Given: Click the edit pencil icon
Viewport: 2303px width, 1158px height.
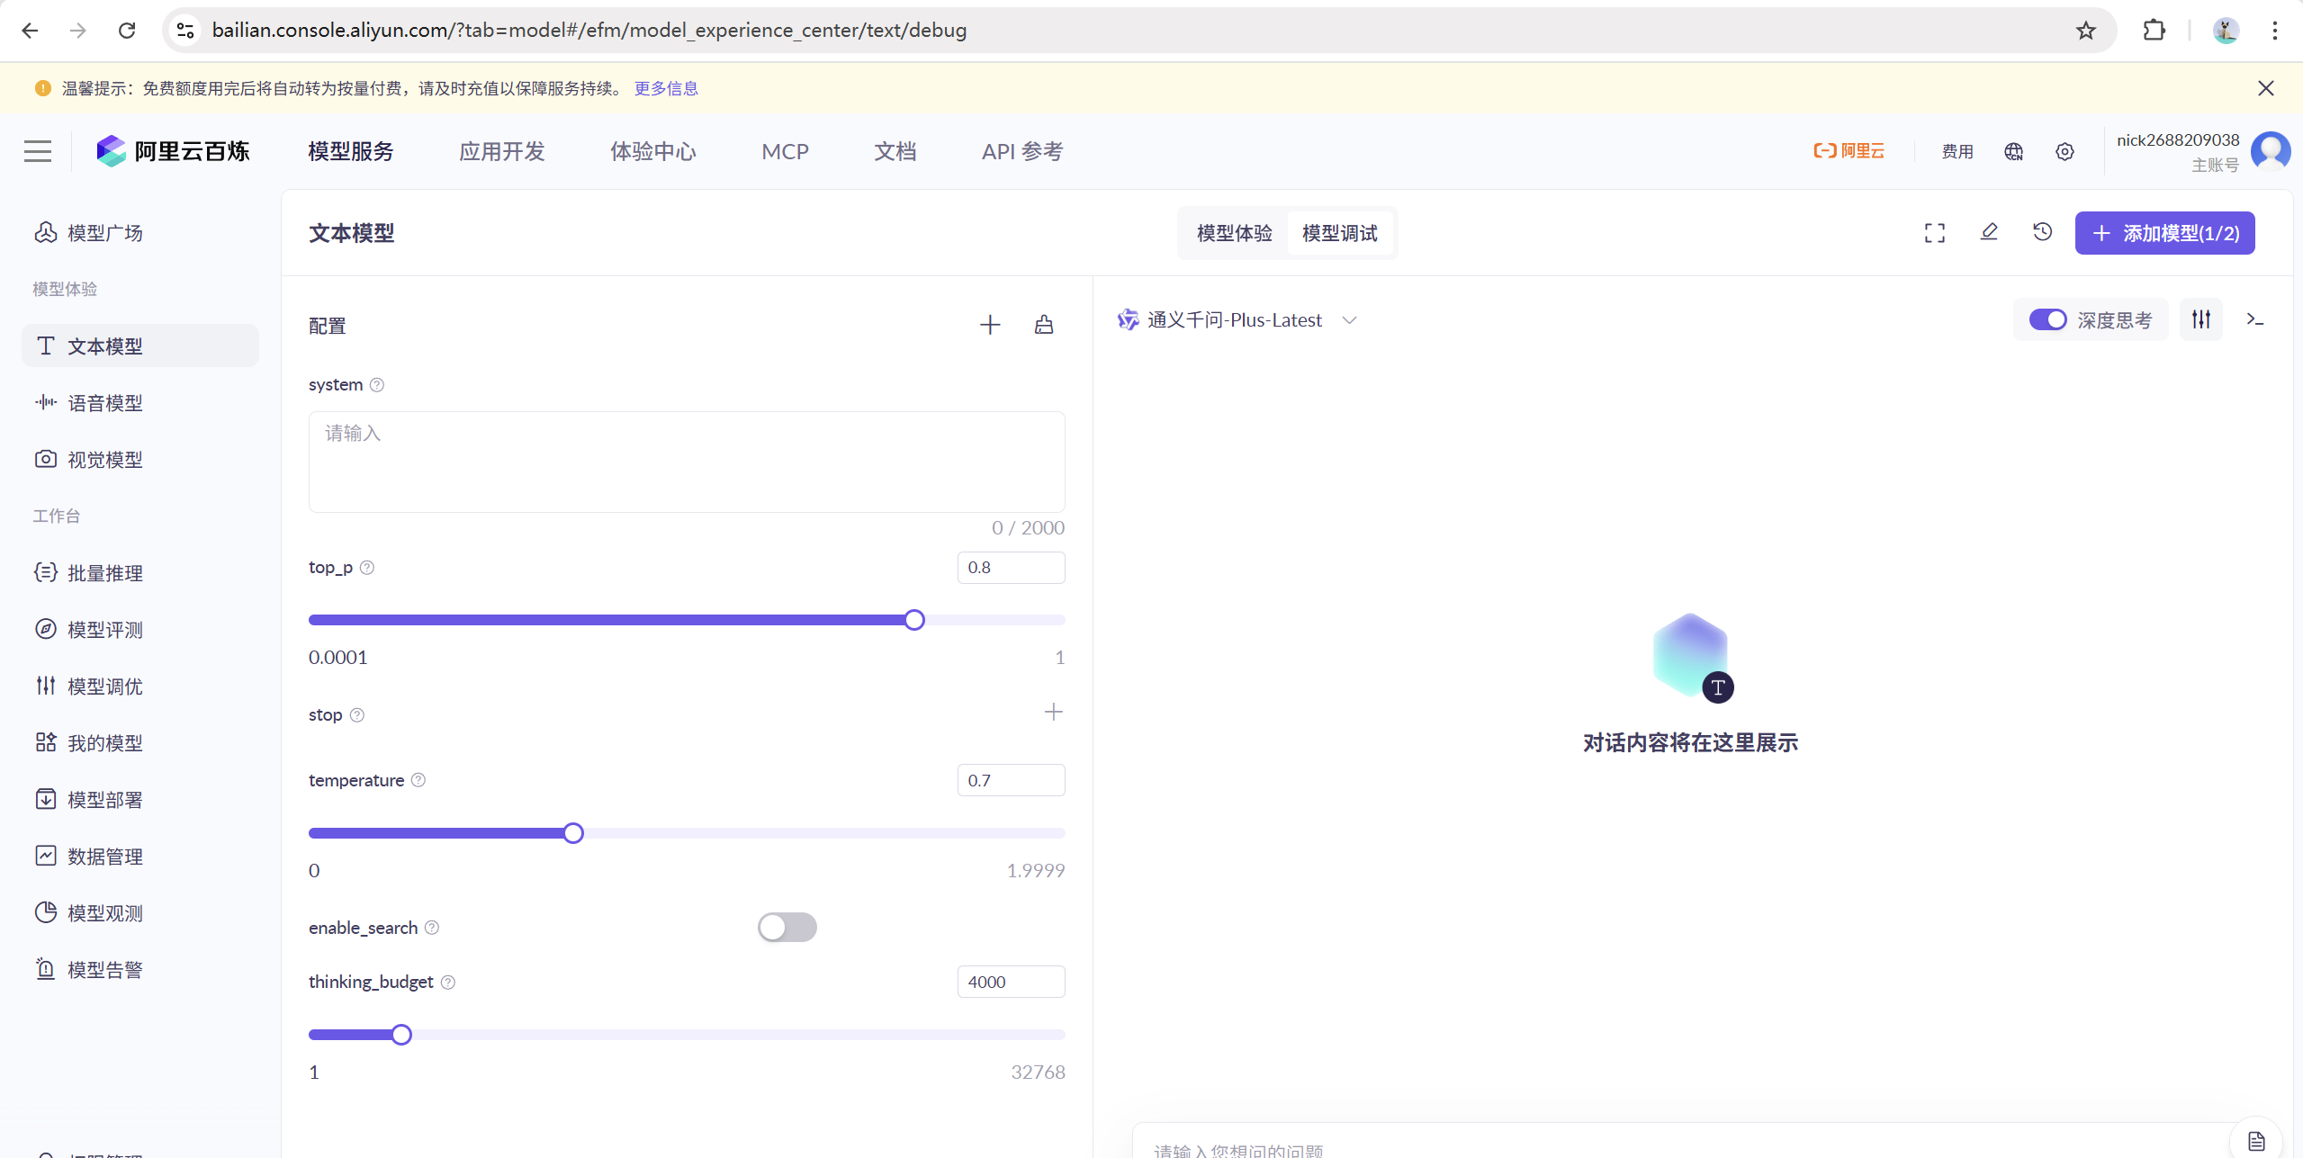Looking at the screenshot, I should (x=1989, y=232).
